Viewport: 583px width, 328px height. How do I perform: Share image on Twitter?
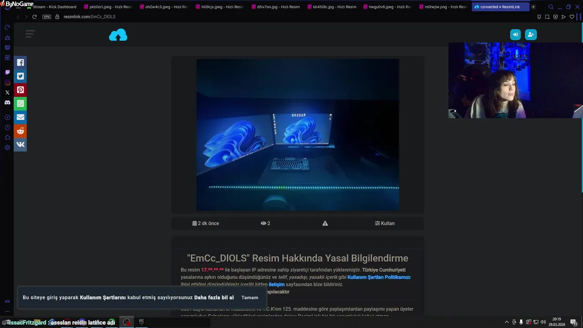pyautogui.click(x=20, y=76)
